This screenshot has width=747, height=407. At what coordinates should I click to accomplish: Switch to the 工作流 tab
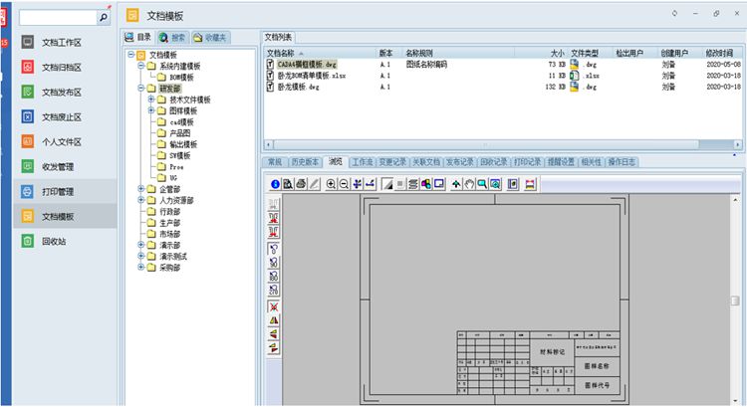pos(363,161)
